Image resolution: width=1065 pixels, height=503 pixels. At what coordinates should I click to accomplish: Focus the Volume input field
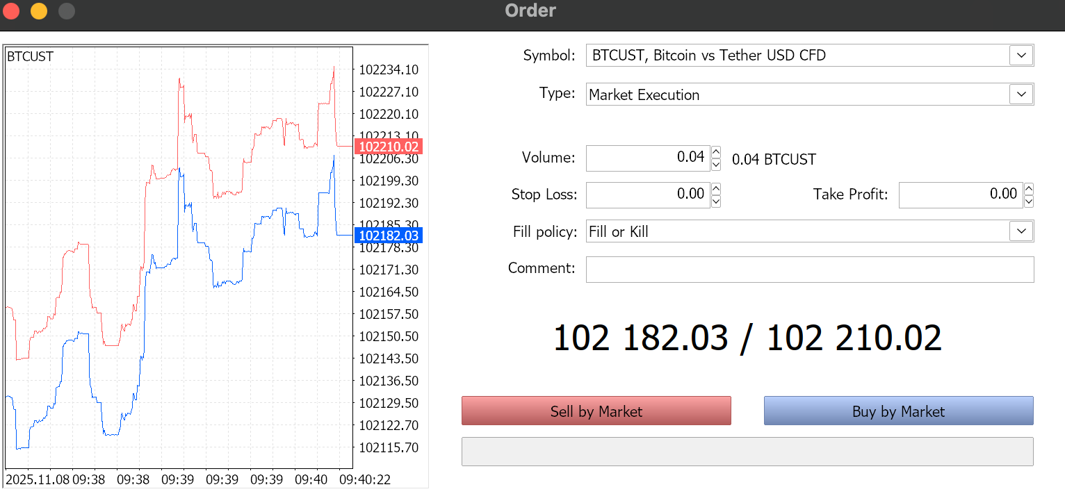tap(647, 158)
